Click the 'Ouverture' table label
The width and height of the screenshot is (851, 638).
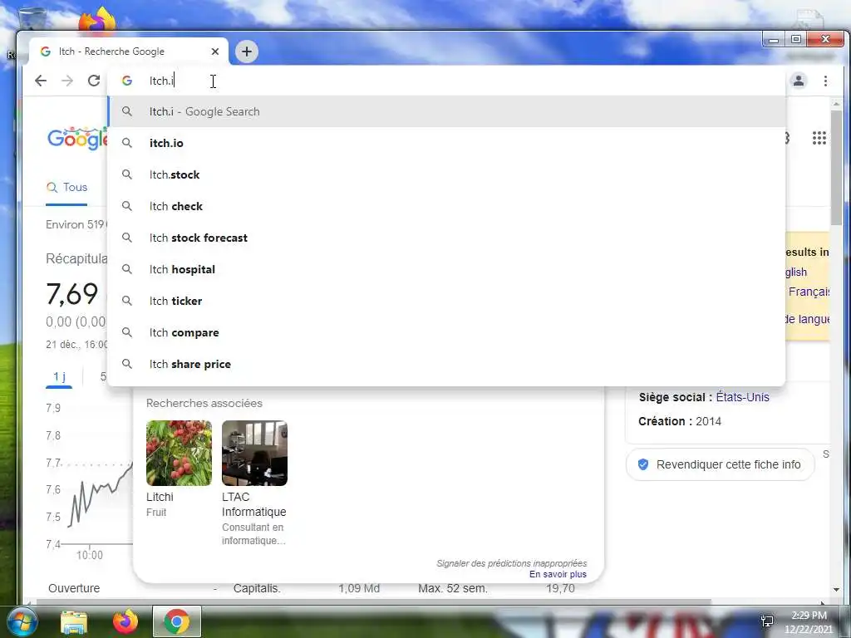[74, 588]
